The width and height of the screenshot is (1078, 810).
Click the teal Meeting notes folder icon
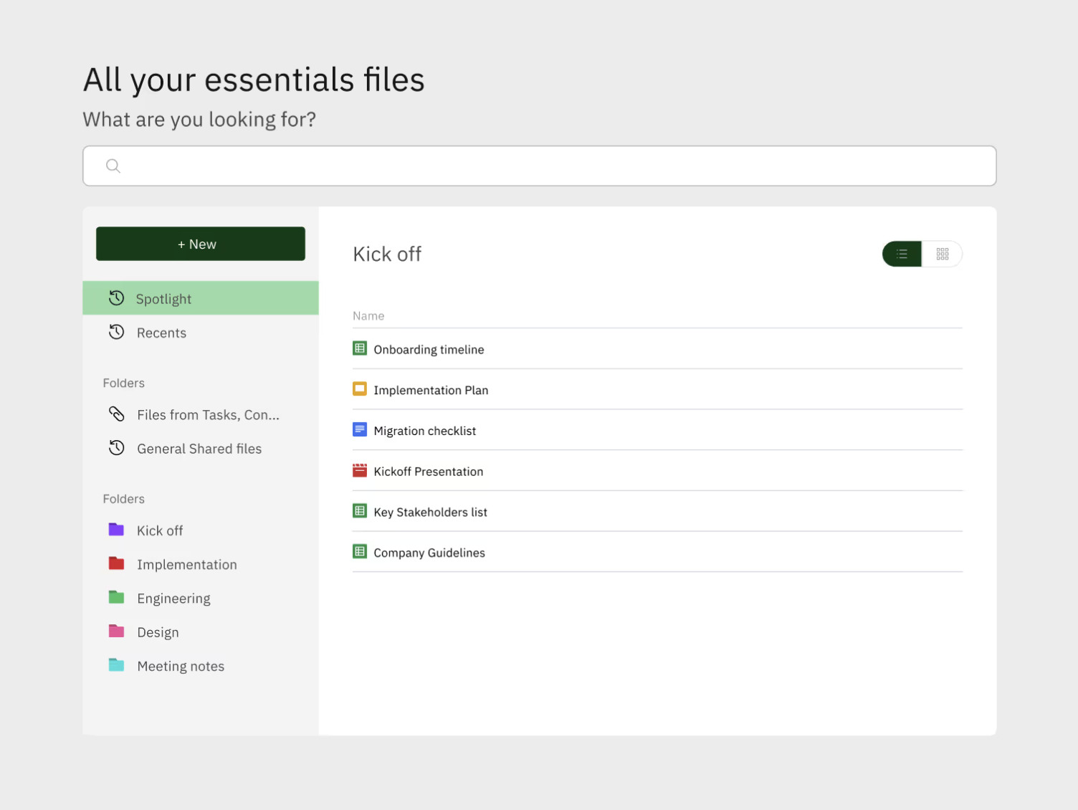(116, 665)
